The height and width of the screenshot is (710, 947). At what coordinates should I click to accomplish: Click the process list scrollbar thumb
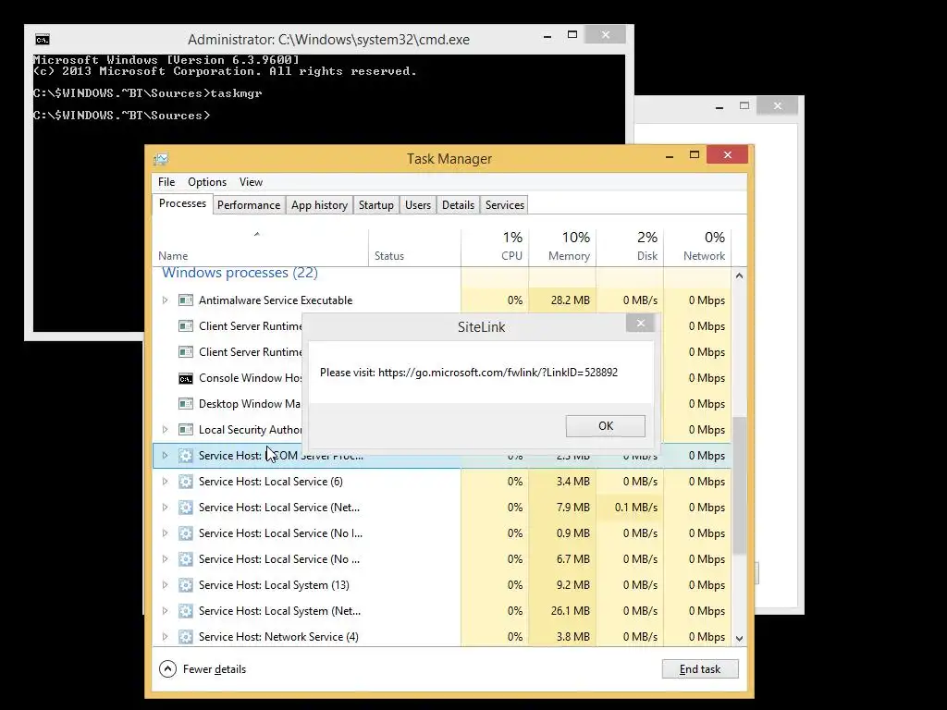pos(739,485)
